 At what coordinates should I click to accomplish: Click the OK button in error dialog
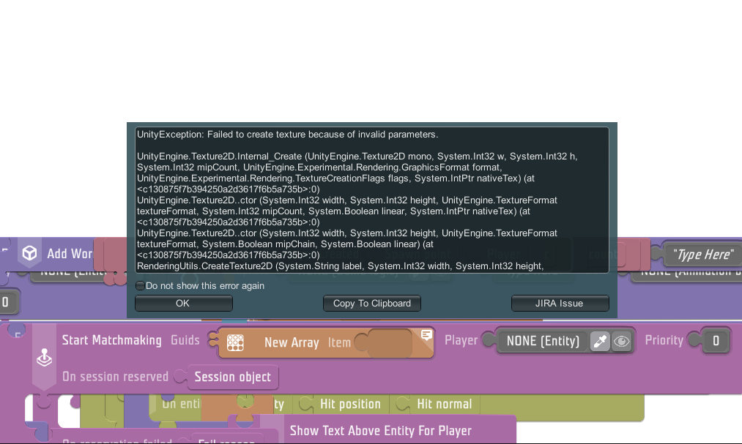coord(183,304)
